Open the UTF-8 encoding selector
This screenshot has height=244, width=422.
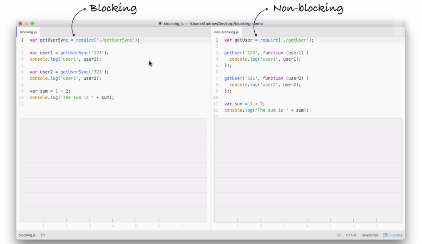(351, 235)
